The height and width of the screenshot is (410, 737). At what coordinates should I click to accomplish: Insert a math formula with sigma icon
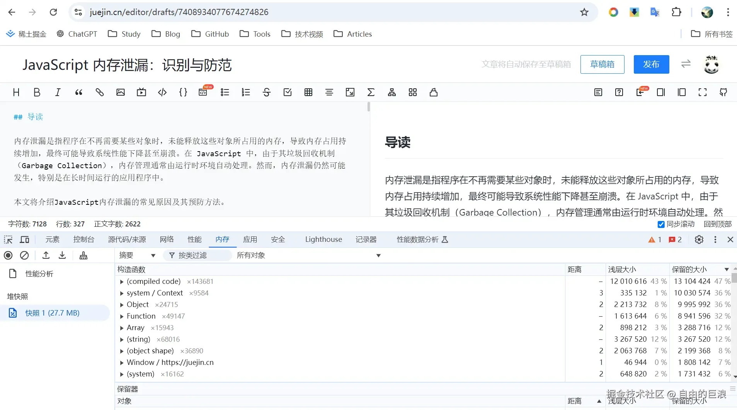371,92
